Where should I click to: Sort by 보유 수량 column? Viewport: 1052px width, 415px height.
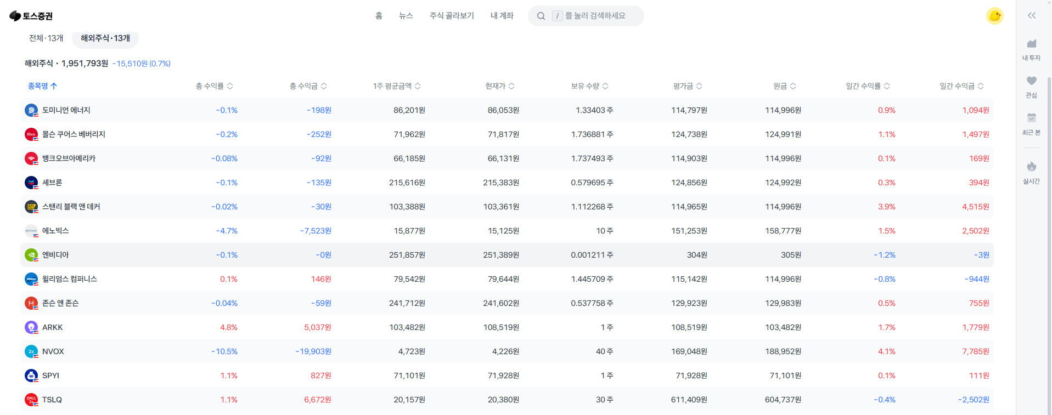(589, 86)
